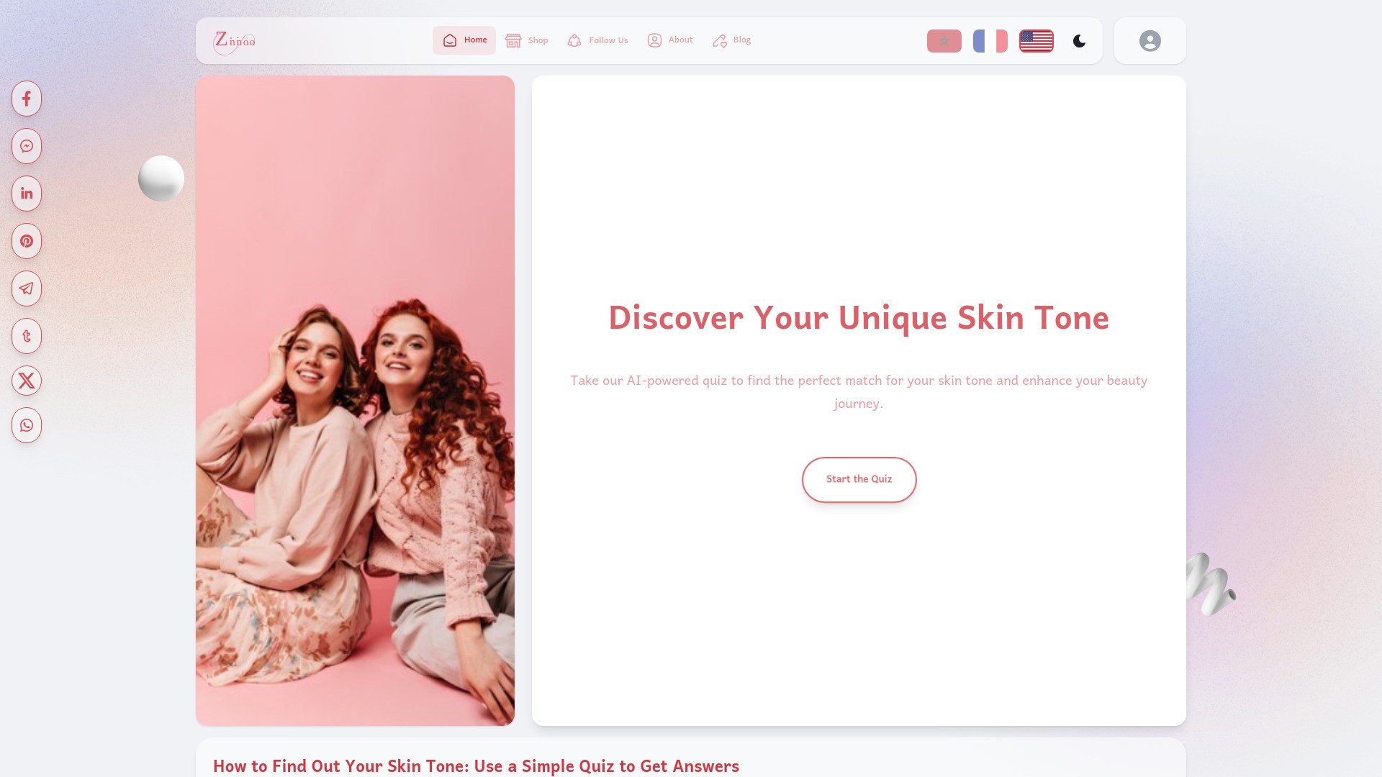Screen dimensions: 1382x777
Task: Select the USA flag language option
Action: coord(1036,41)
